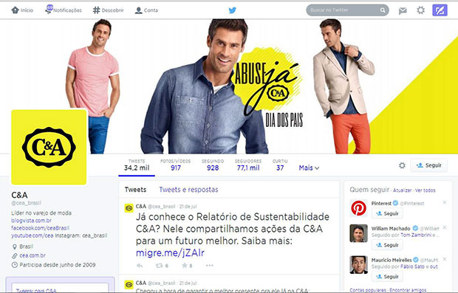Viewport: 458px width, 293px height.
Task: Open more options dots on tweet
Action: click(210, 265)
